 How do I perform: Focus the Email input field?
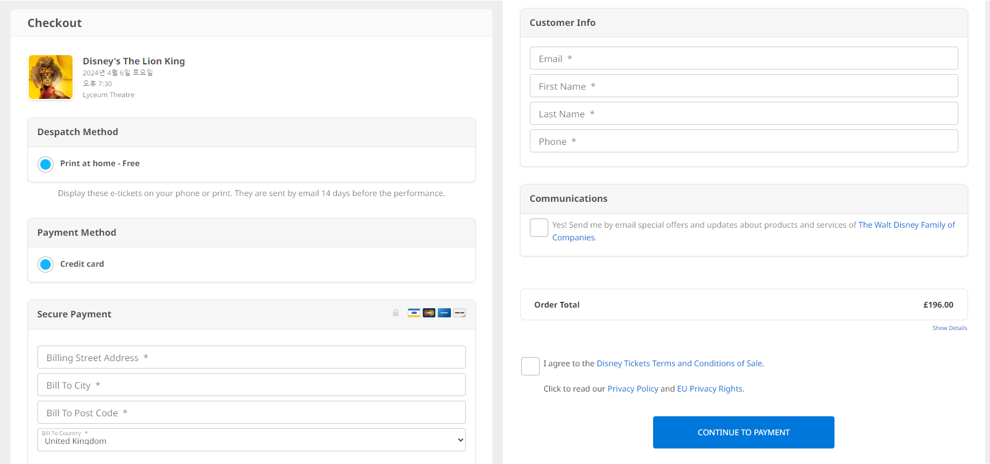coord(744,59)
